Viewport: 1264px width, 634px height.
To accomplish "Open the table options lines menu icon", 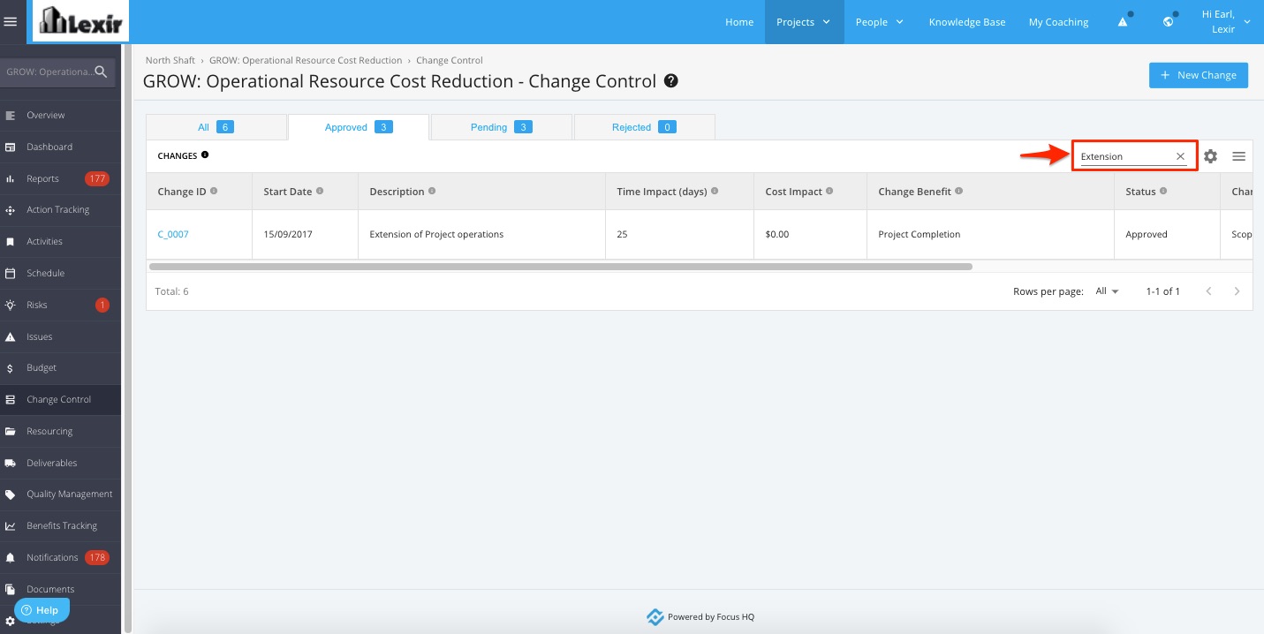I will pos(1238,156).
